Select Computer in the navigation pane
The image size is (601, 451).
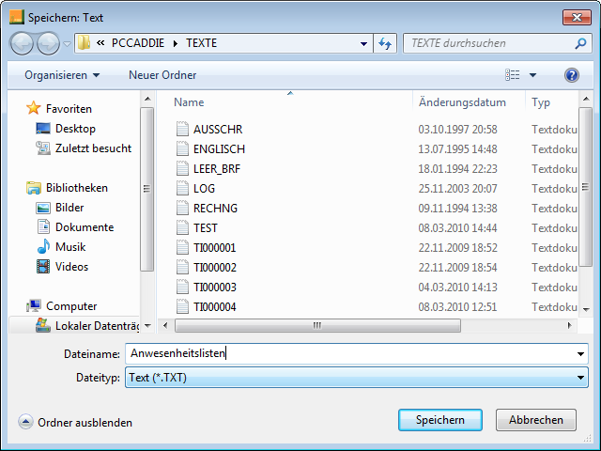coord(71,306)
